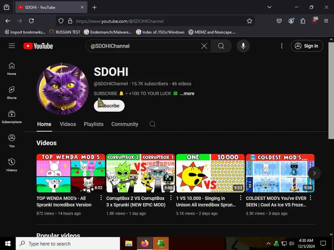Click the page vertical scrollbar thumb
The height and width of the screenshot is (250, 334).
coord(331,90)
